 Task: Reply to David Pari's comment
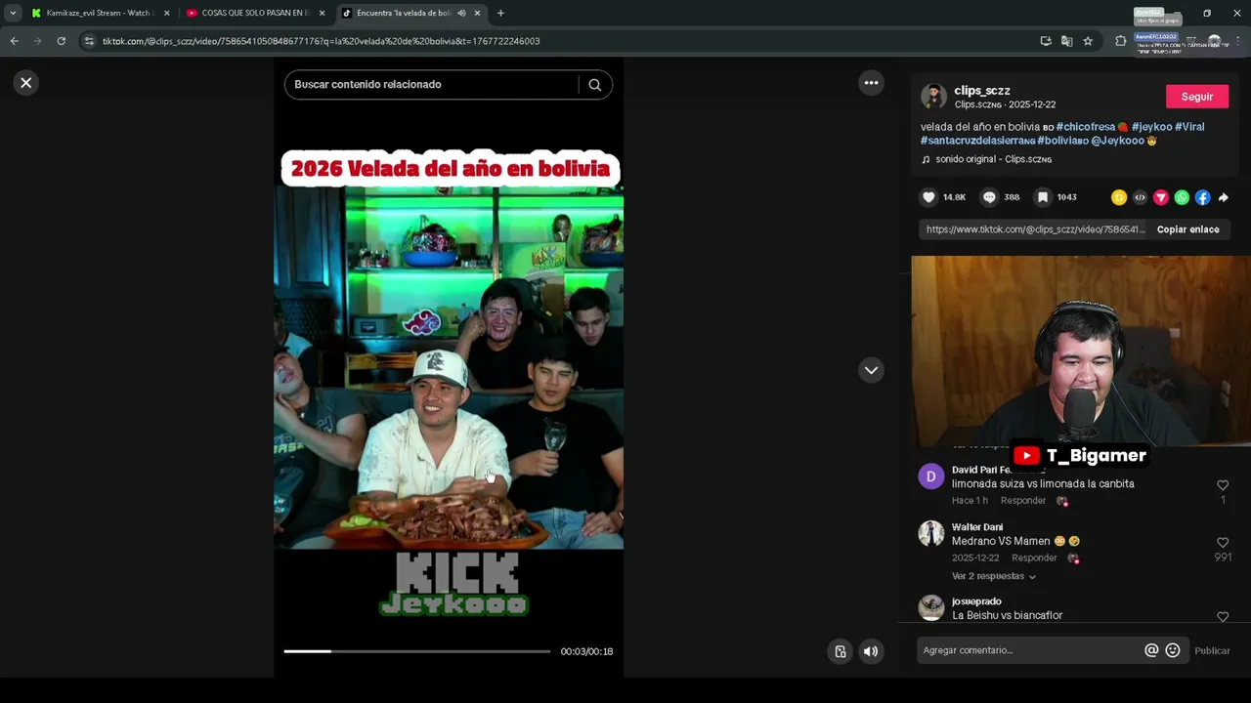[1023, 501]
